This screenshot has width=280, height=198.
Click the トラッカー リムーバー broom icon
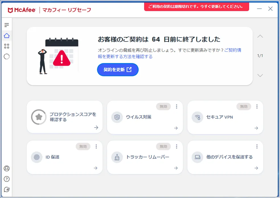[117, 157]
